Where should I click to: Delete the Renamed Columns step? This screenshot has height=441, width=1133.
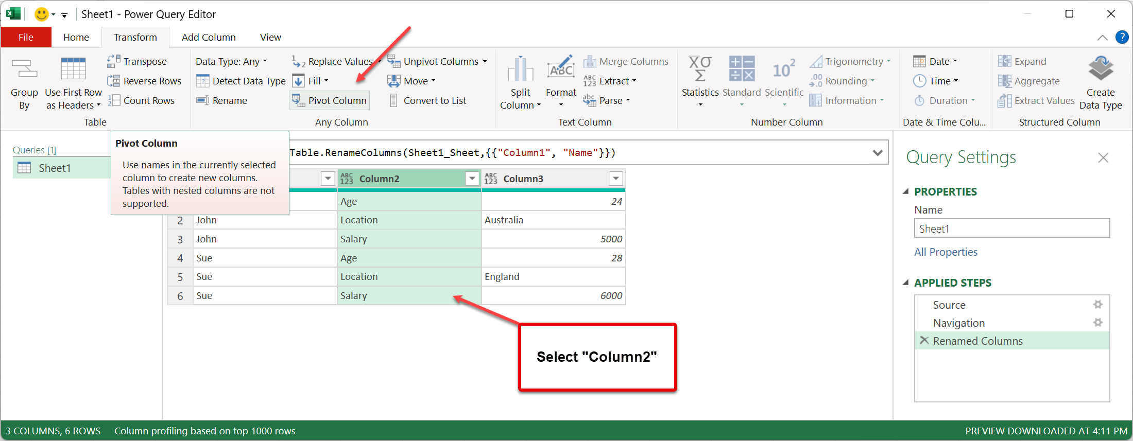924,340
